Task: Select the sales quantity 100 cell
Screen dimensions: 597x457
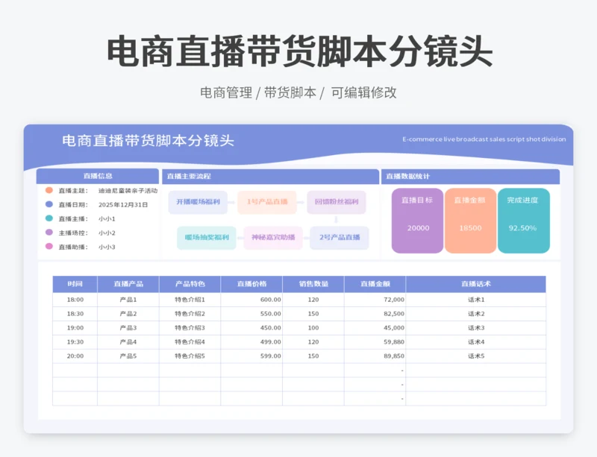Action: click(313, 328)
